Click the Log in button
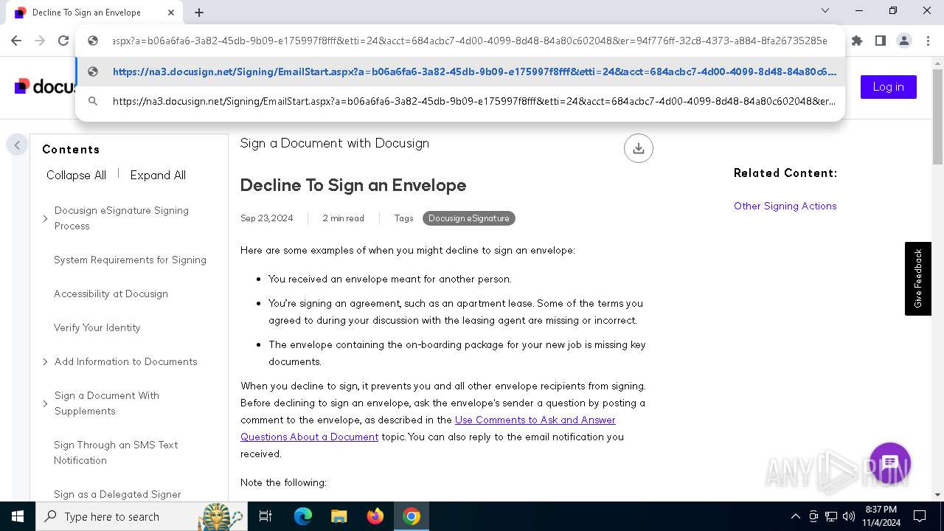 coord(889,87)
